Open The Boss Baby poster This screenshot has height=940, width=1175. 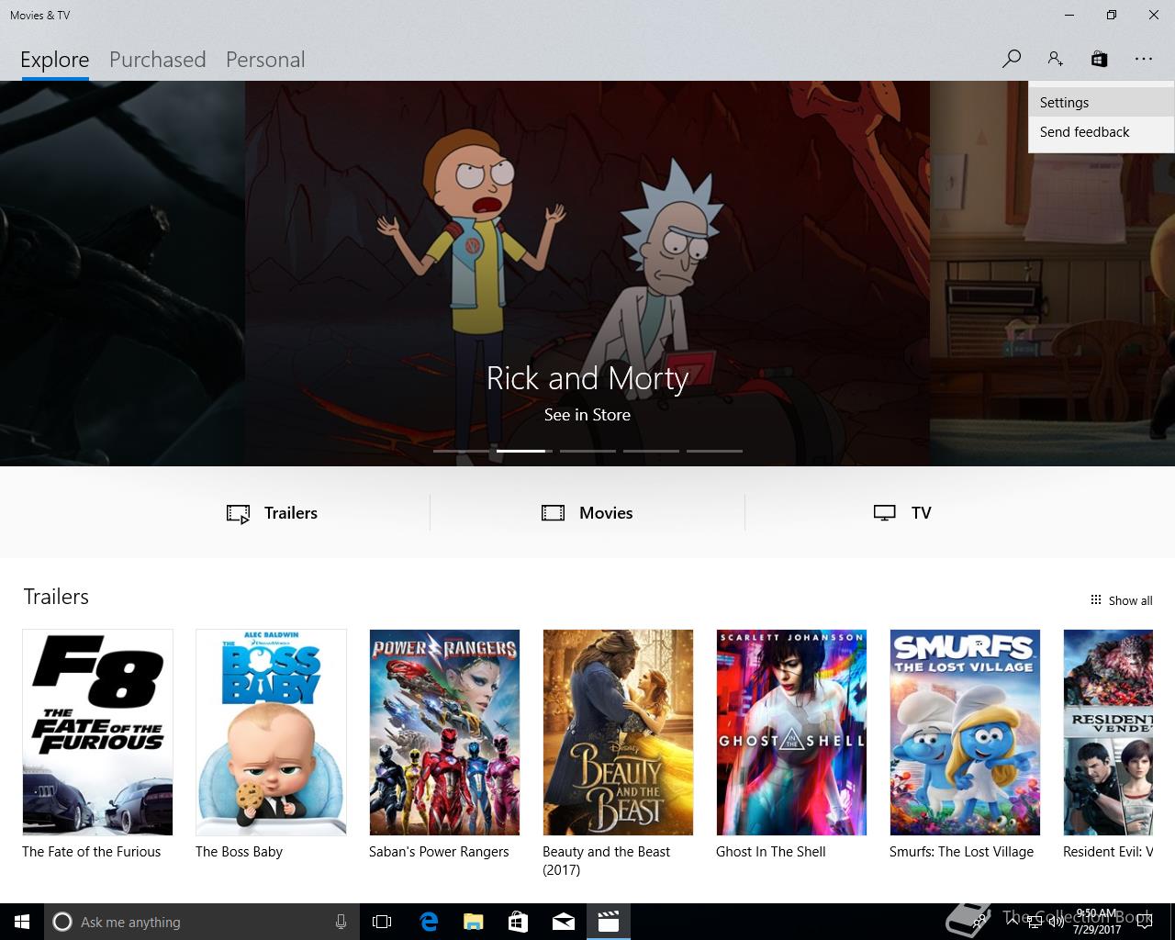271,733
